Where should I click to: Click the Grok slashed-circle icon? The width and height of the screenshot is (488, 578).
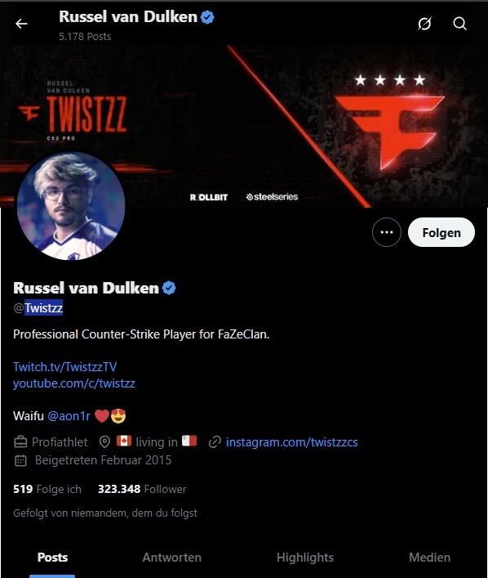click(x=424, y=24)
